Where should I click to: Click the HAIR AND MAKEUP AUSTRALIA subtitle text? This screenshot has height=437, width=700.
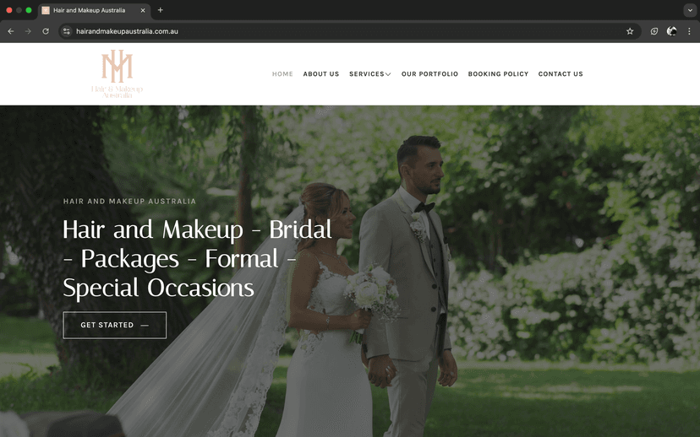pos(129,202)
